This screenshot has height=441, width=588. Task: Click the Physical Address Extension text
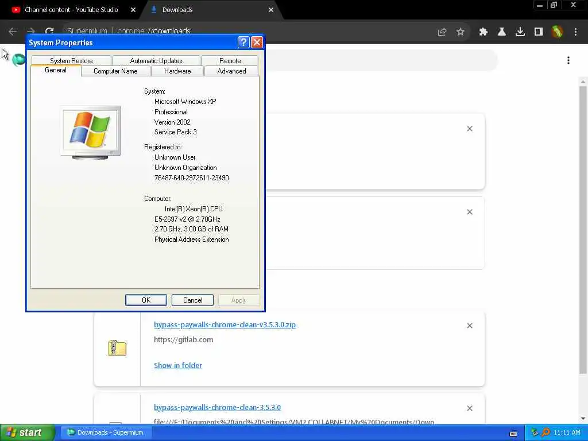[192, 239]
